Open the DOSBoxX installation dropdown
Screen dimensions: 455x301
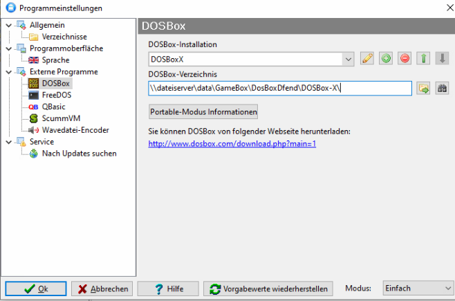click(348, 59)
